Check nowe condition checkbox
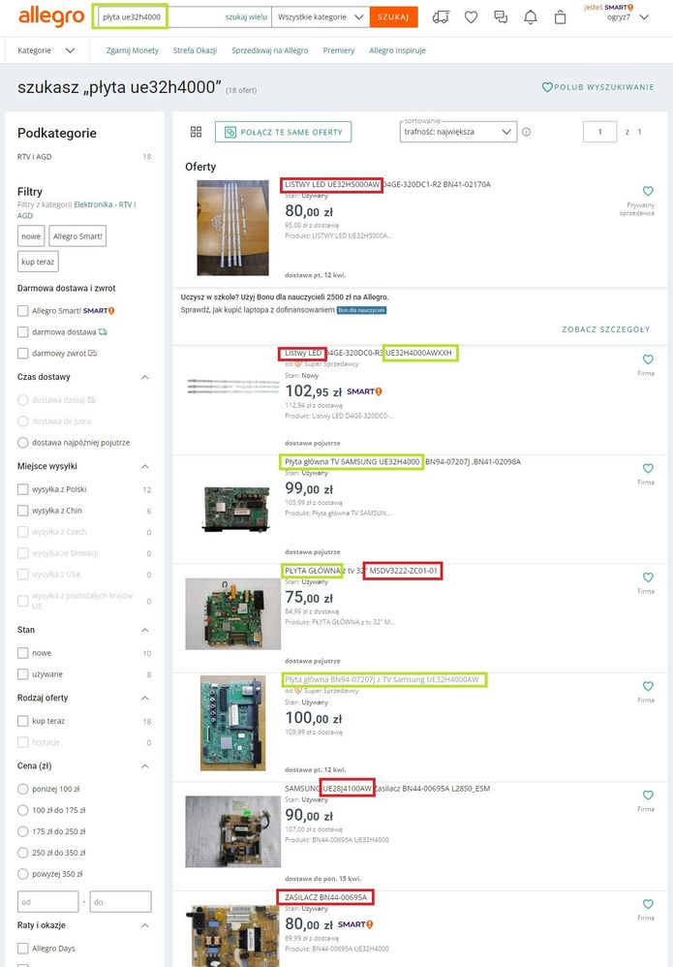The width and height of the screenshot is (673, 967). click(x=23, y=652)
